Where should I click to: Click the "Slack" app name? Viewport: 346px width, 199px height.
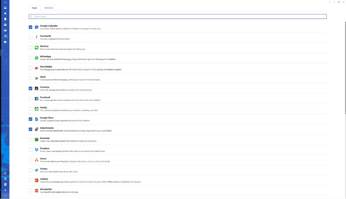[43, 77]
